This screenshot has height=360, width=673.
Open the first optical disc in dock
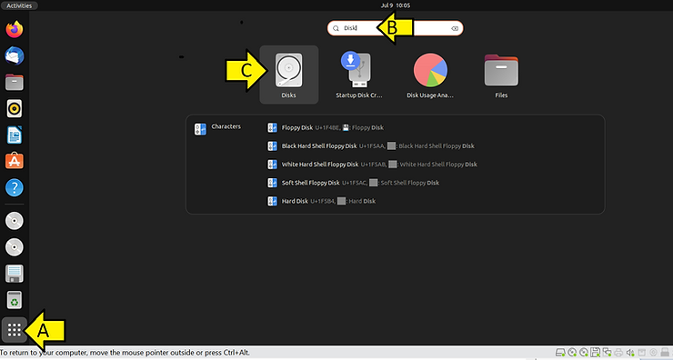click(x=15, y=221)
